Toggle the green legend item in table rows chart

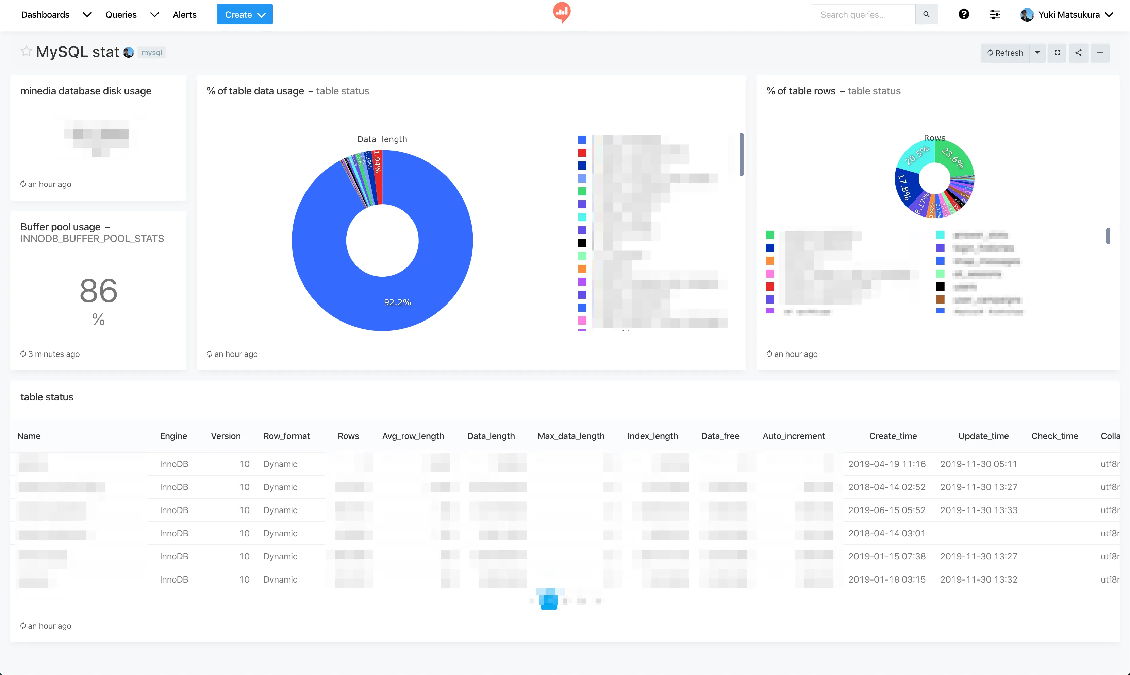(769, 235)
